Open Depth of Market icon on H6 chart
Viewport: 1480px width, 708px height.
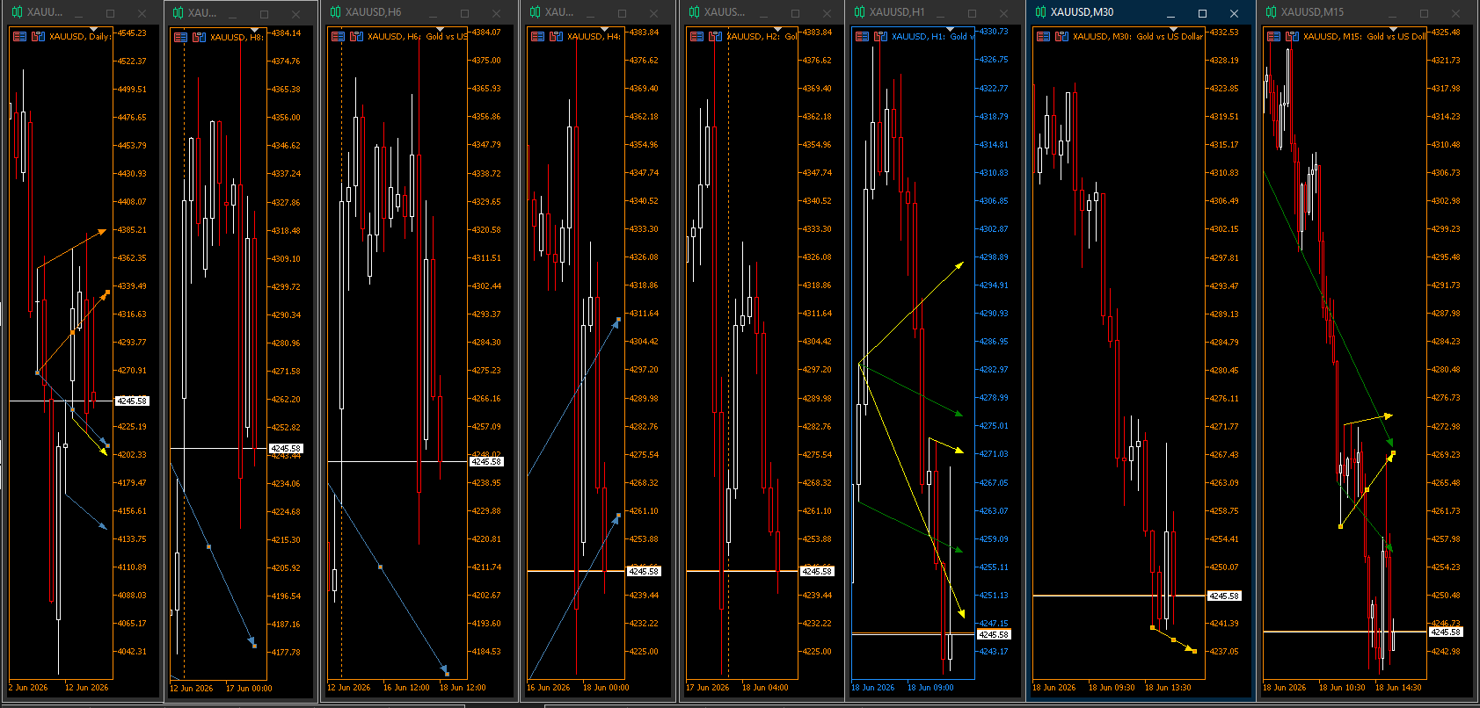(356, 36)
